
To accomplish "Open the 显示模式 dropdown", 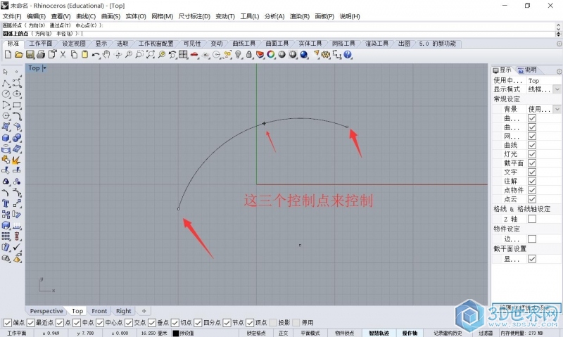I will [x=557, y=89].
